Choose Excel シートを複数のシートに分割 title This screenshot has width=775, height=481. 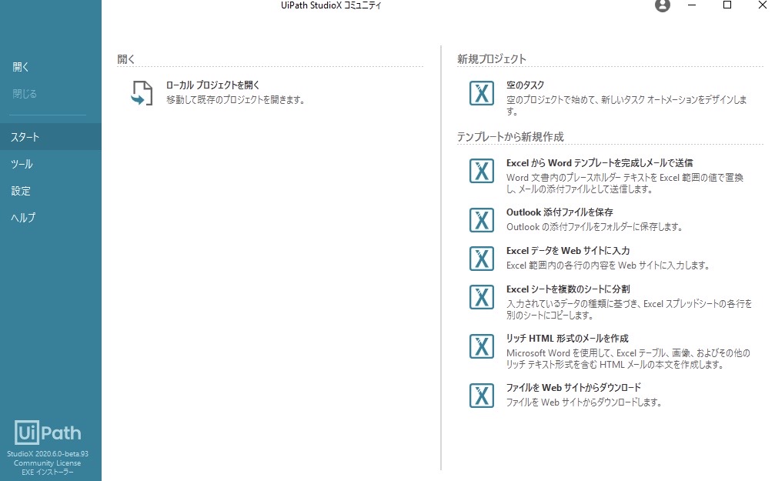[568, 289]
